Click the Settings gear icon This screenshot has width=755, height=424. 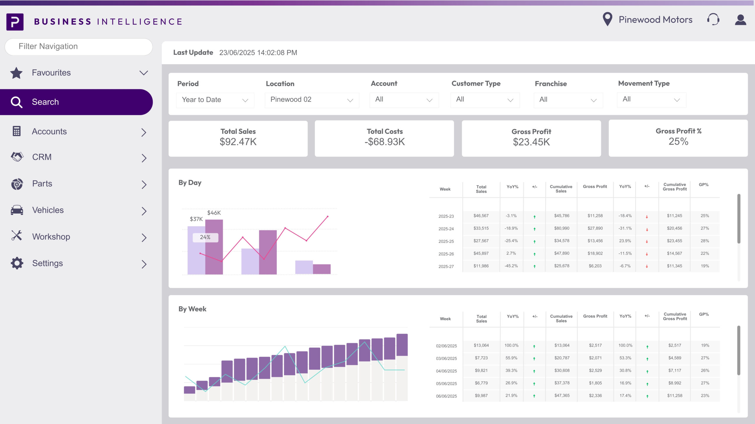(x=17, y=263)
